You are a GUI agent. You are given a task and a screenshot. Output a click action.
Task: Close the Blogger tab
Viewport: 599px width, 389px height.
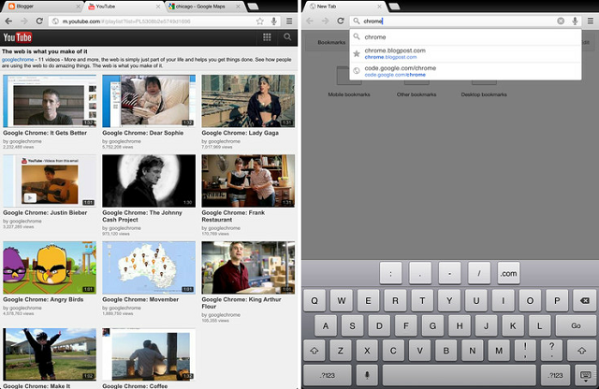[x=78, y=7]
